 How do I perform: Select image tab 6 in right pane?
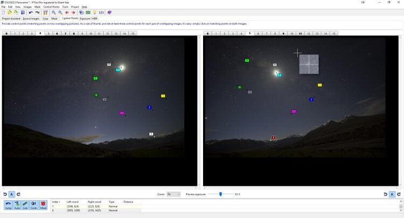point(258,33)
